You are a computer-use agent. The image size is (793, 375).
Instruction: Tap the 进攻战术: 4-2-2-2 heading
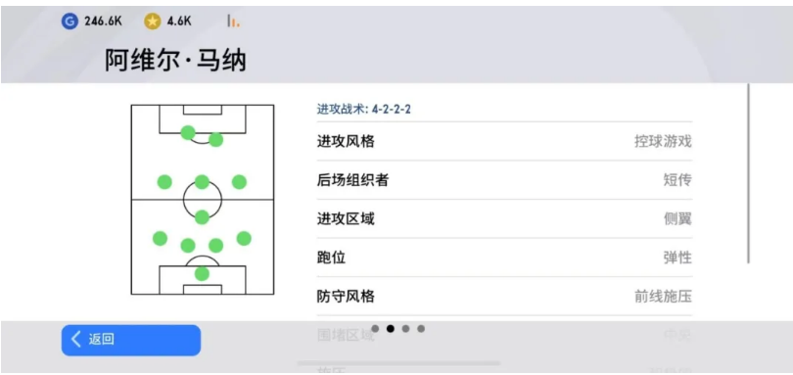tap(363, 109)
